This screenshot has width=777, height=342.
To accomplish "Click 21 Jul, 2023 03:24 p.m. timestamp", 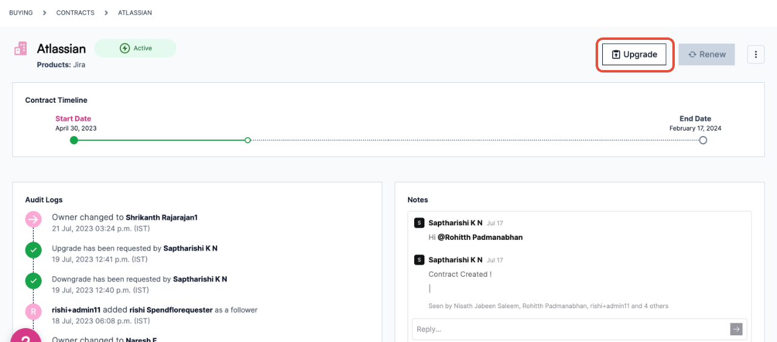I will [101, 228].
